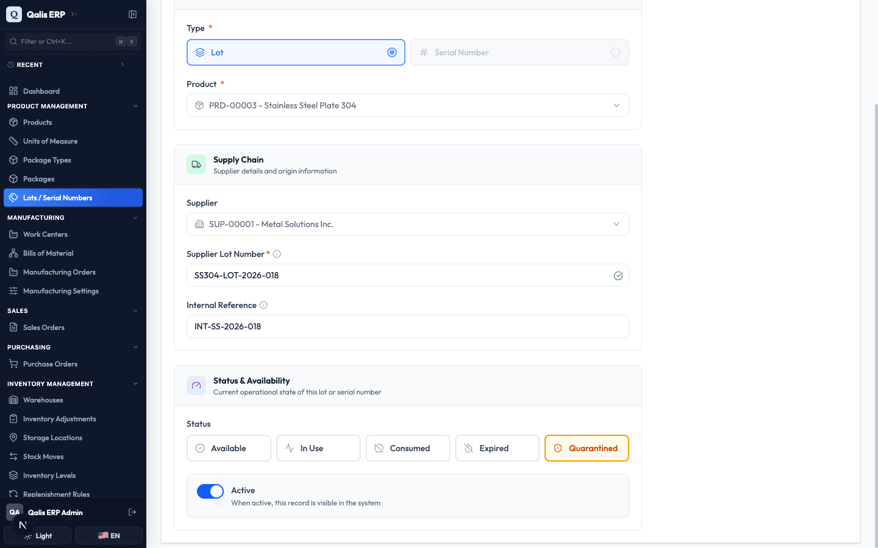878x548 pixels.
Task: Click the Internal Reference info icon
Action: tap(263, 305)
